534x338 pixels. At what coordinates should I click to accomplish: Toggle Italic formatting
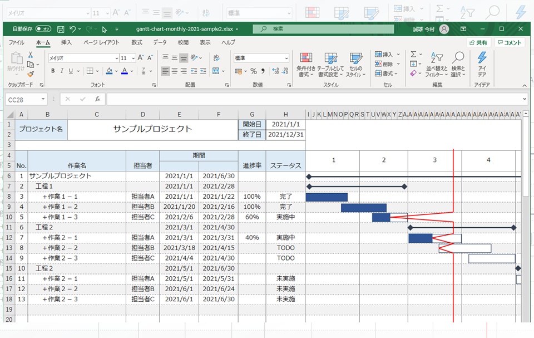tap(62, 71)
